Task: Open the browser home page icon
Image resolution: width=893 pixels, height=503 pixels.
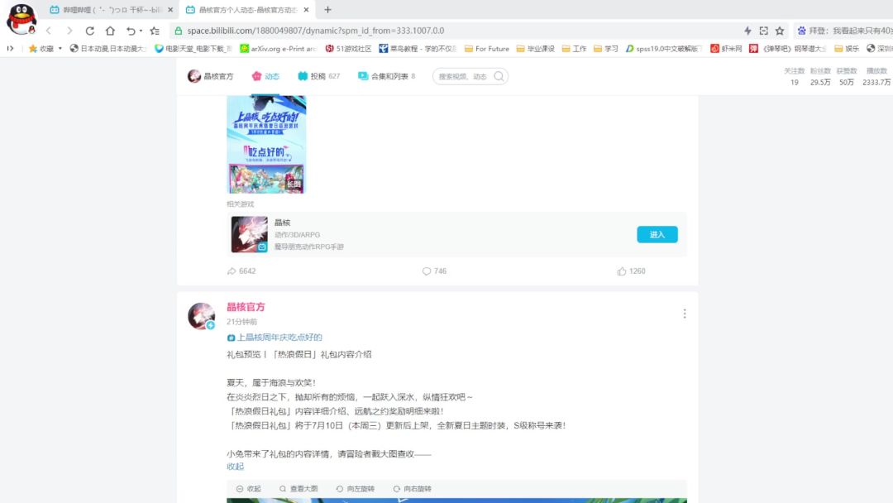Action: 110,31
